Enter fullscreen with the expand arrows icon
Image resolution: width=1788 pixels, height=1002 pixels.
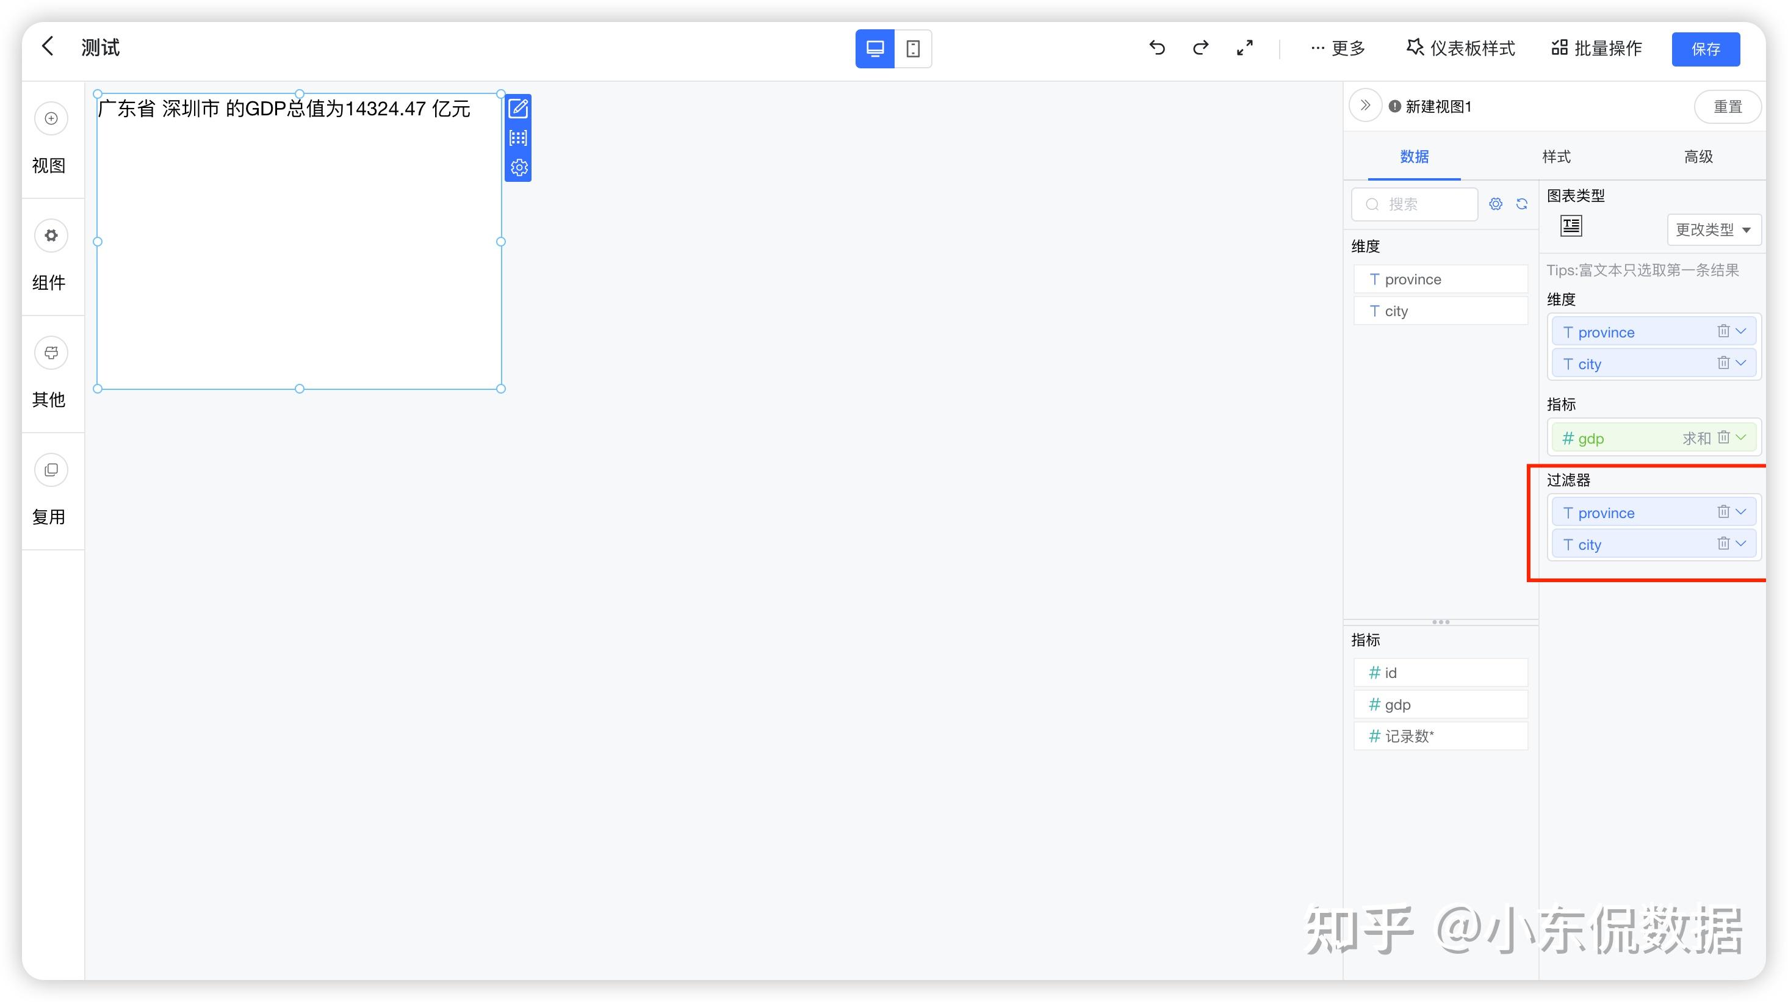click(x=1244, y=47)
